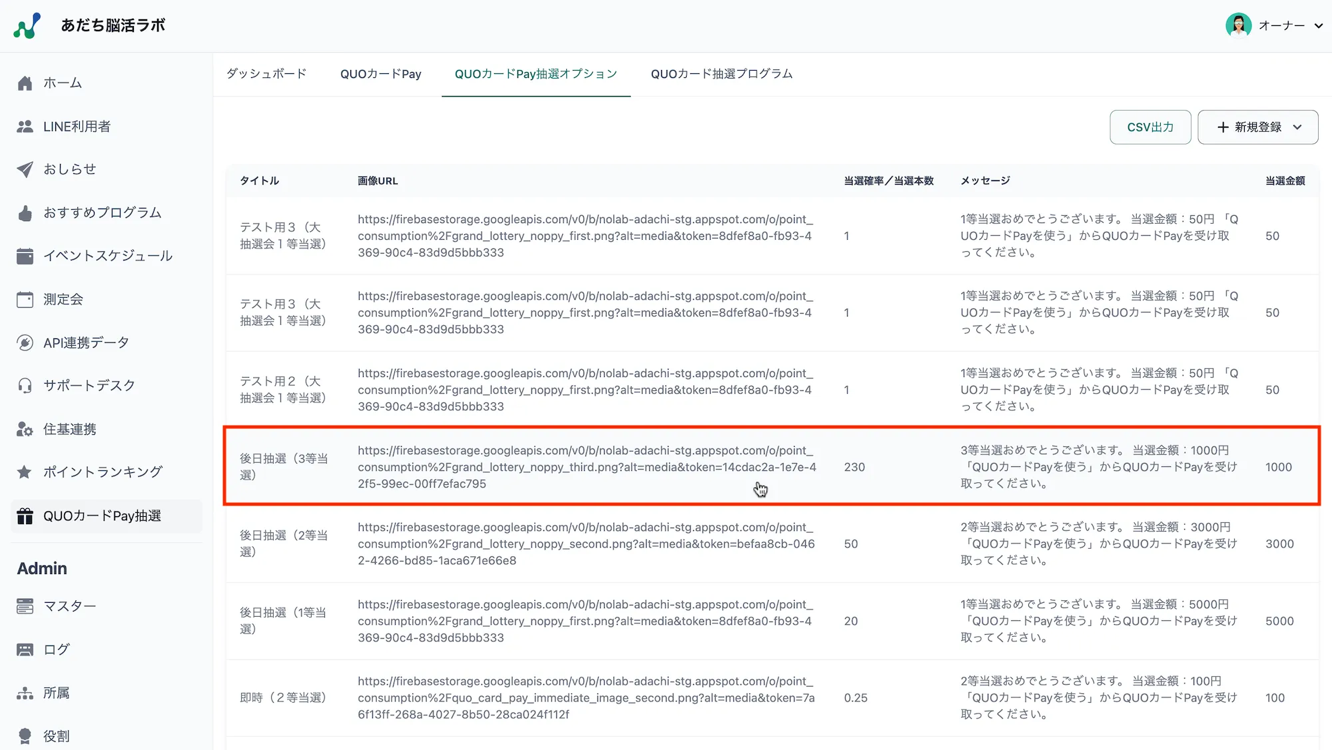Click the CSV出力 button
Viewport: 1332px width, 750px height.
click(1150, 127)
